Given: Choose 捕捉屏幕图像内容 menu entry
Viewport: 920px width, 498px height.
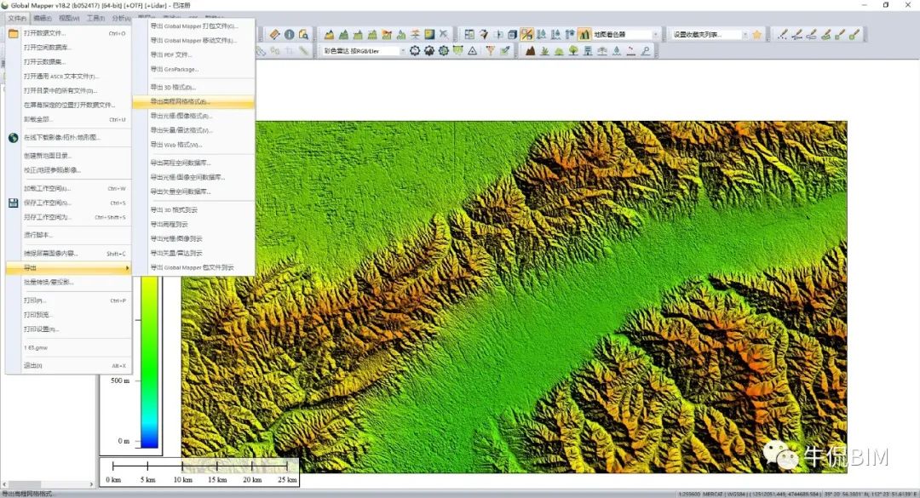Looking at the screenshot, I should click(68, 254).
